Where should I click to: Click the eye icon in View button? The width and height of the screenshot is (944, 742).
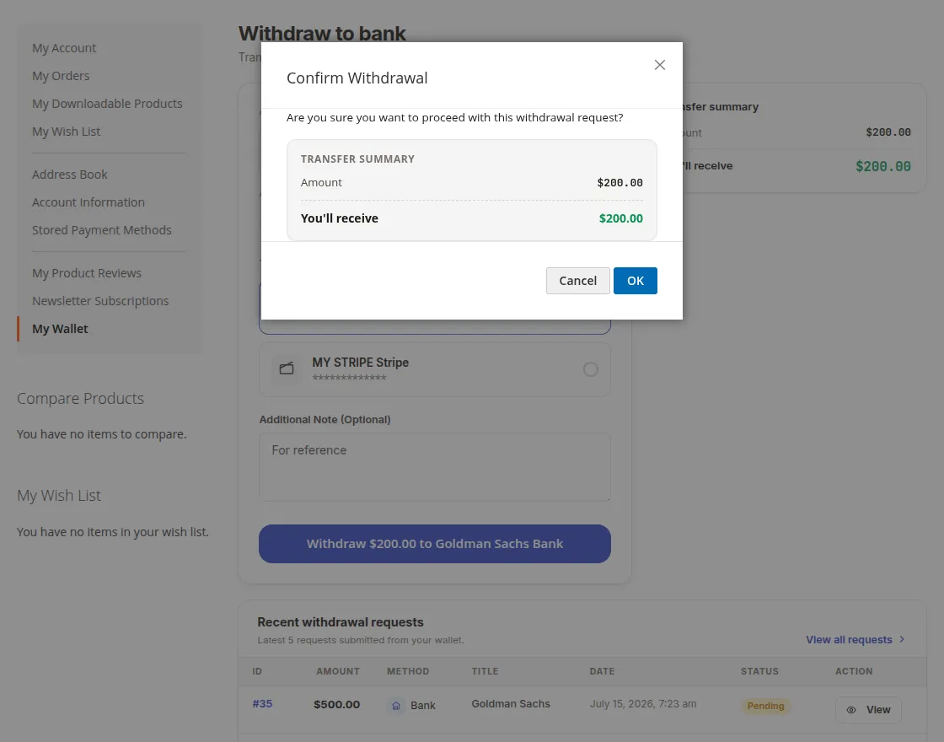(x=850, y=710)
